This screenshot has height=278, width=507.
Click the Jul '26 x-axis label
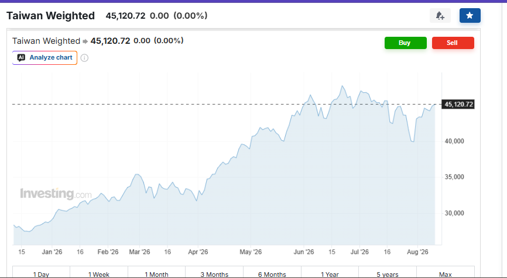click(359, 252)
